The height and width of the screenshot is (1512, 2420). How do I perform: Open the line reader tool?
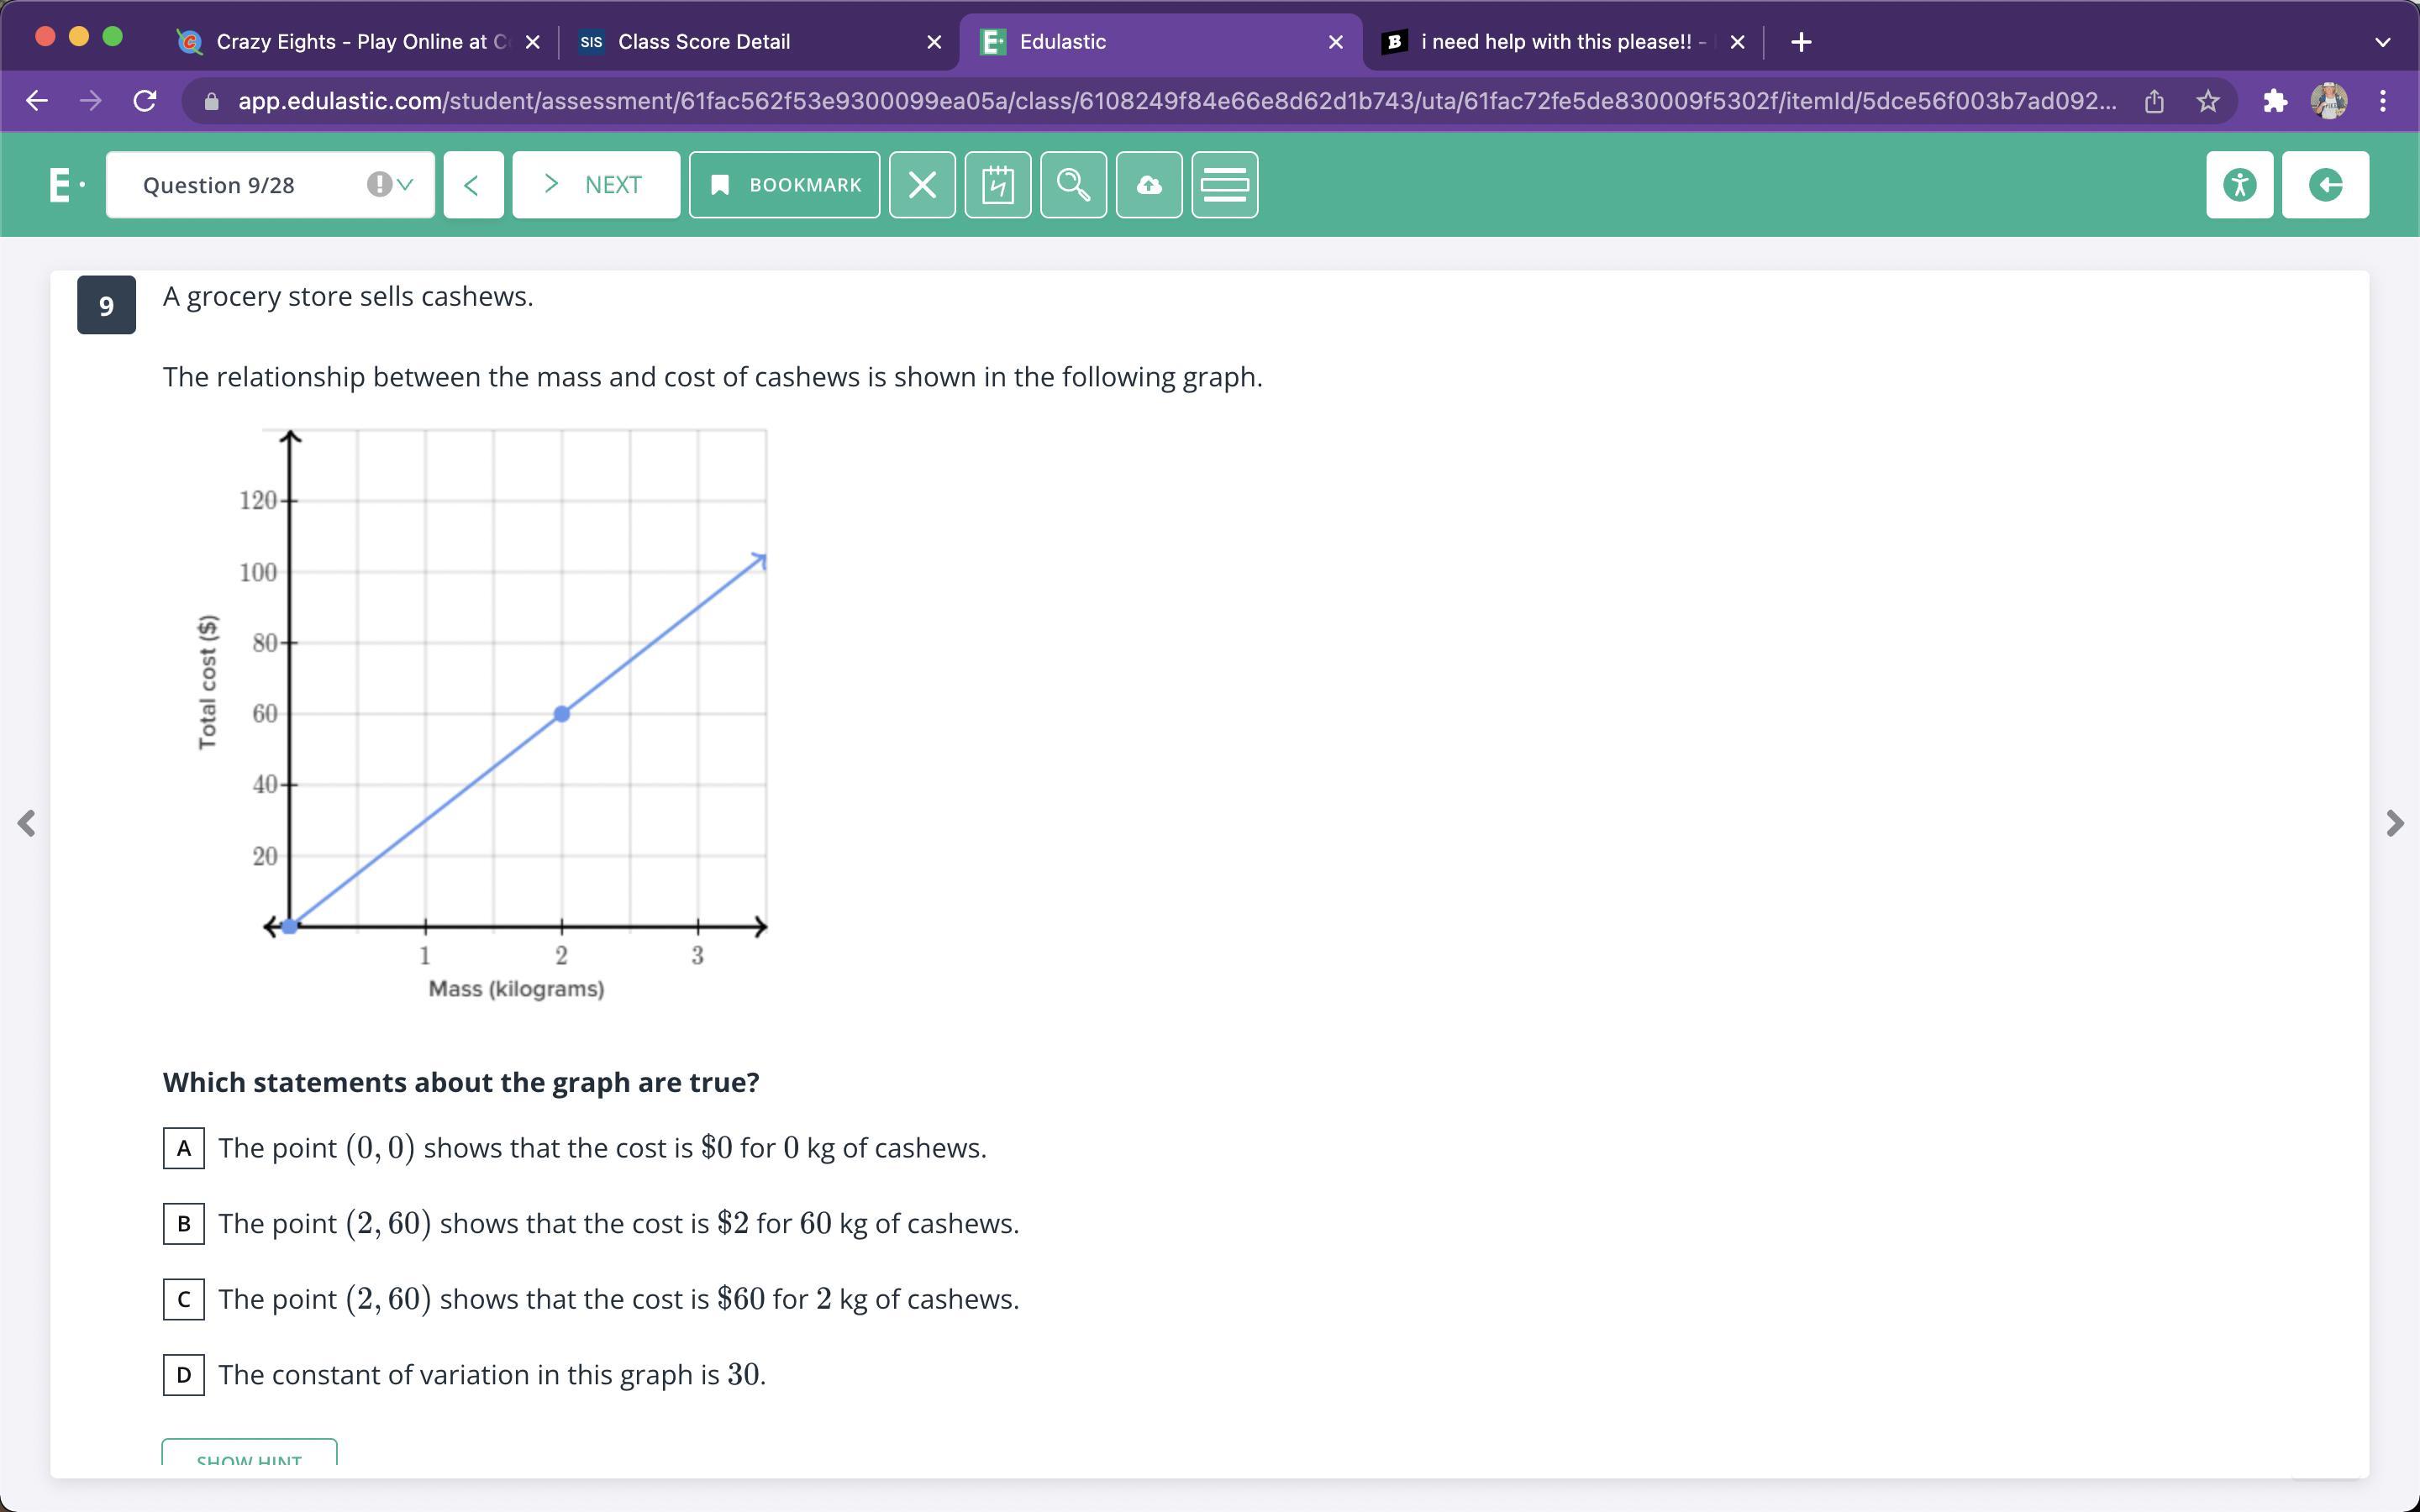(x=1224, y=185)
